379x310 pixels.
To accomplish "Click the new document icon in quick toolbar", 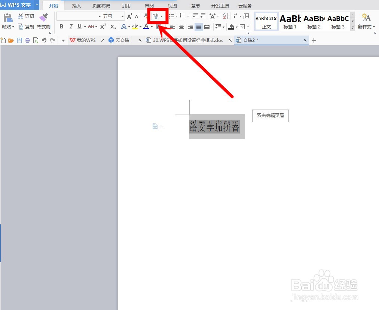I will pos(3,40).
